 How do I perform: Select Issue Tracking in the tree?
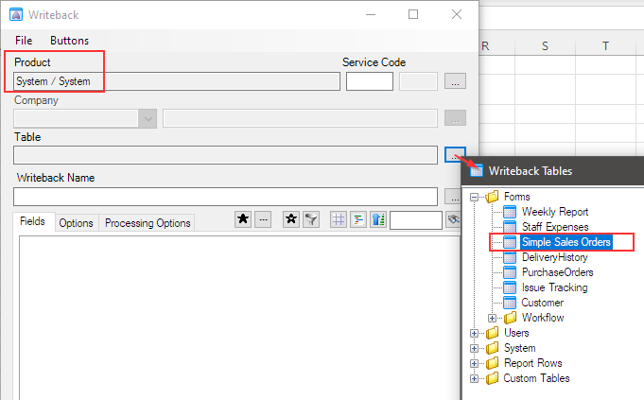554,287
